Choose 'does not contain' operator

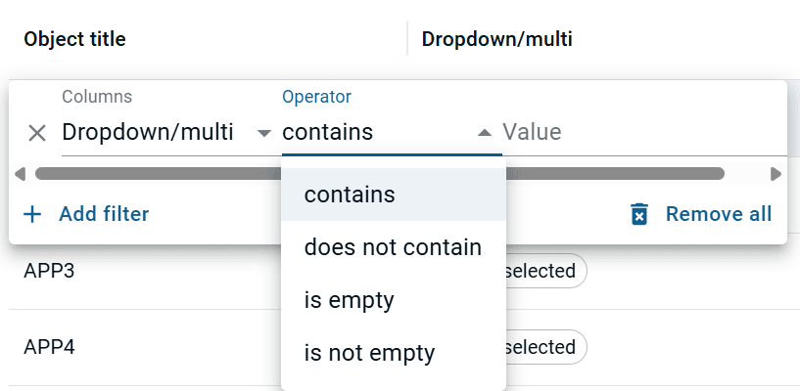click(x=394, y=247)
